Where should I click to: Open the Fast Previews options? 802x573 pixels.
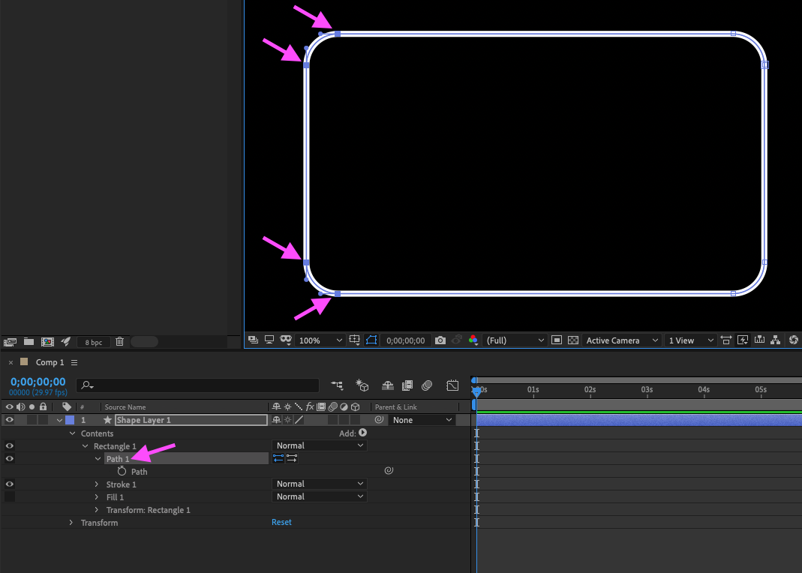[x=742, y=340]
